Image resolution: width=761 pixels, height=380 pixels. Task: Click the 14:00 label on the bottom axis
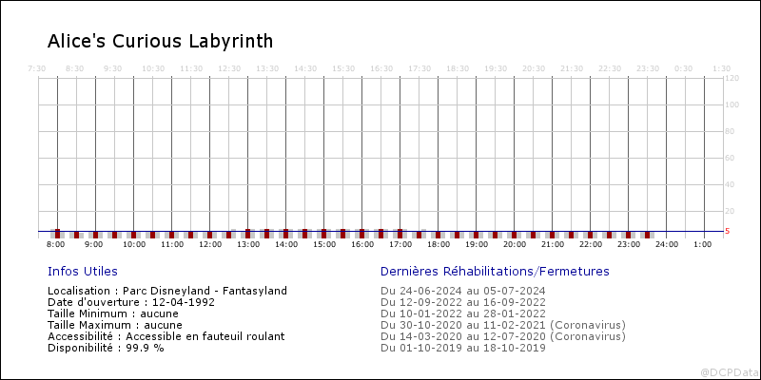coord(286,245)
